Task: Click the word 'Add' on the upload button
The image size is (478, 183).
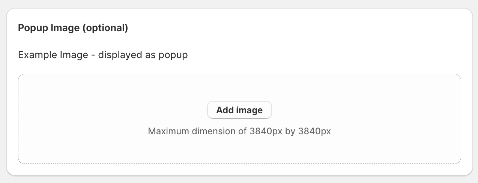Action: click(225, 110)
